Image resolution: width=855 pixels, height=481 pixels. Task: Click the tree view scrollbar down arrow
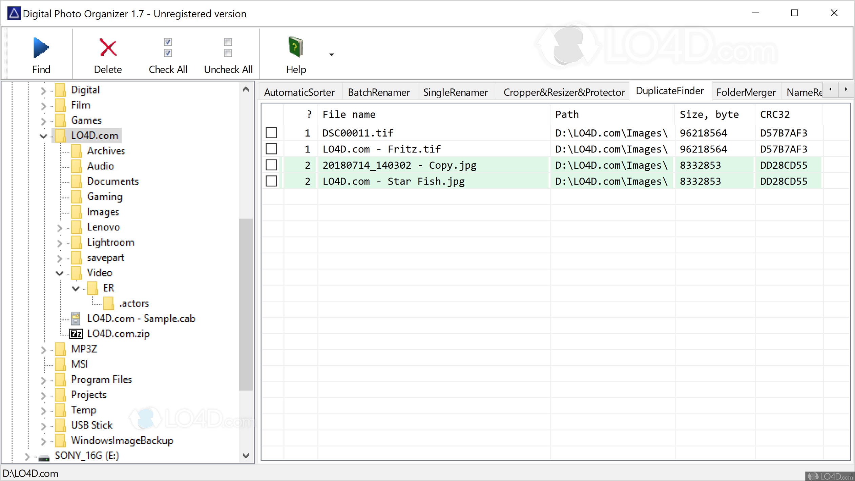[246, 456]
